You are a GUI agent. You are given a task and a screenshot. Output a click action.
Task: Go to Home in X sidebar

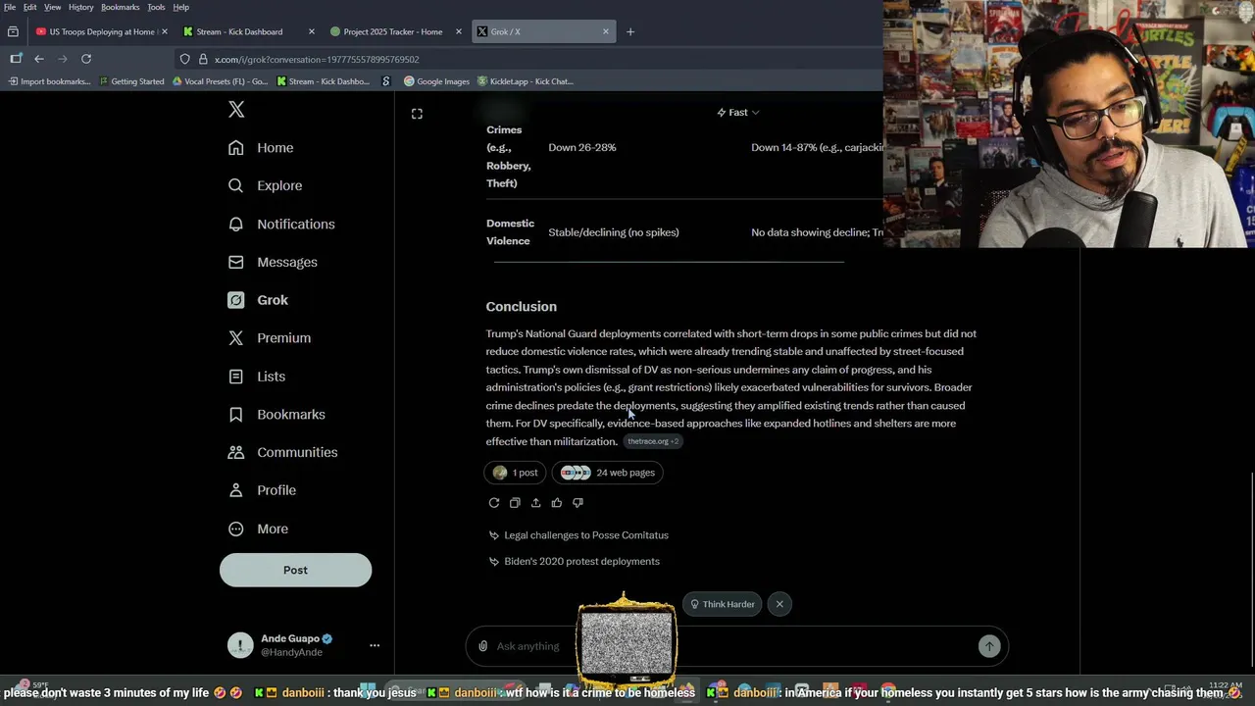[261, 147]
